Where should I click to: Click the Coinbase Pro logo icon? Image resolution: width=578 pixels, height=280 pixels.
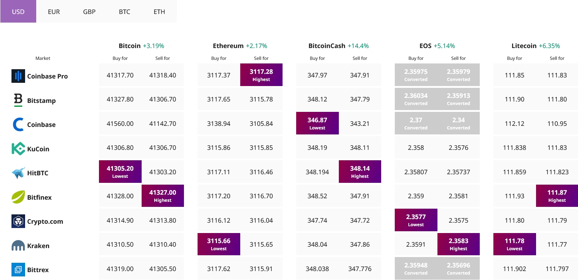18,76
